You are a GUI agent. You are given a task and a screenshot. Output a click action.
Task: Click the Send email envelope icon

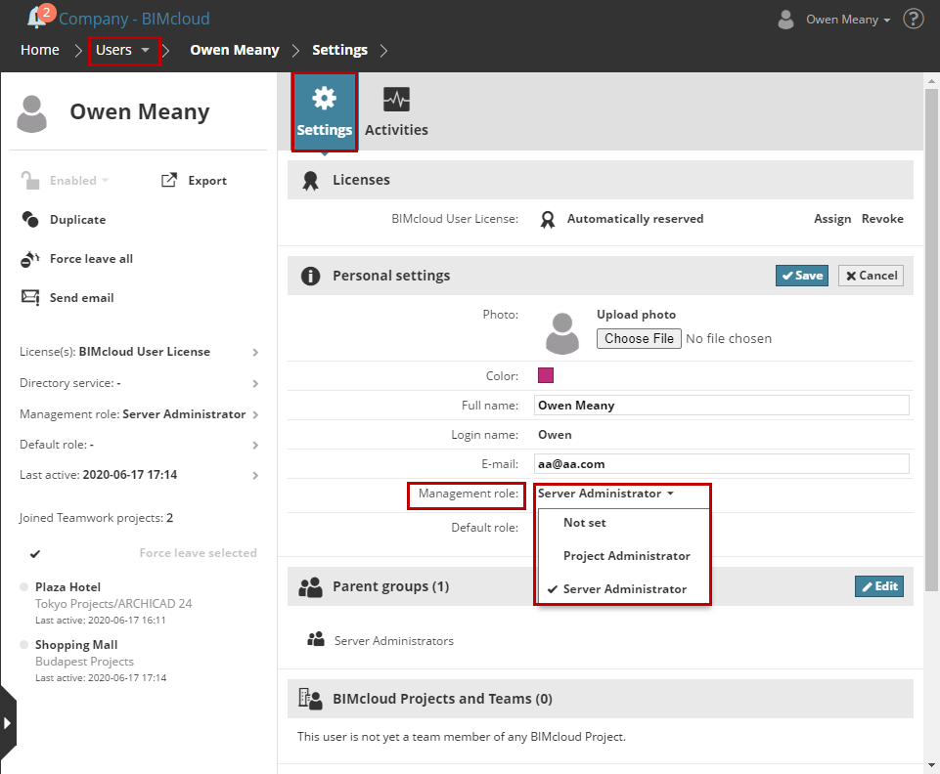[x=30, y=298]
